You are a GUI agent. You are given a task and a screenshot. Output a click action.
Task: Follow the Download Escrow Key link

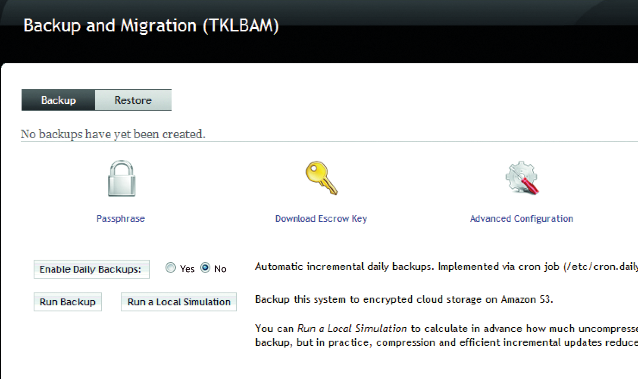pos(321,218)
